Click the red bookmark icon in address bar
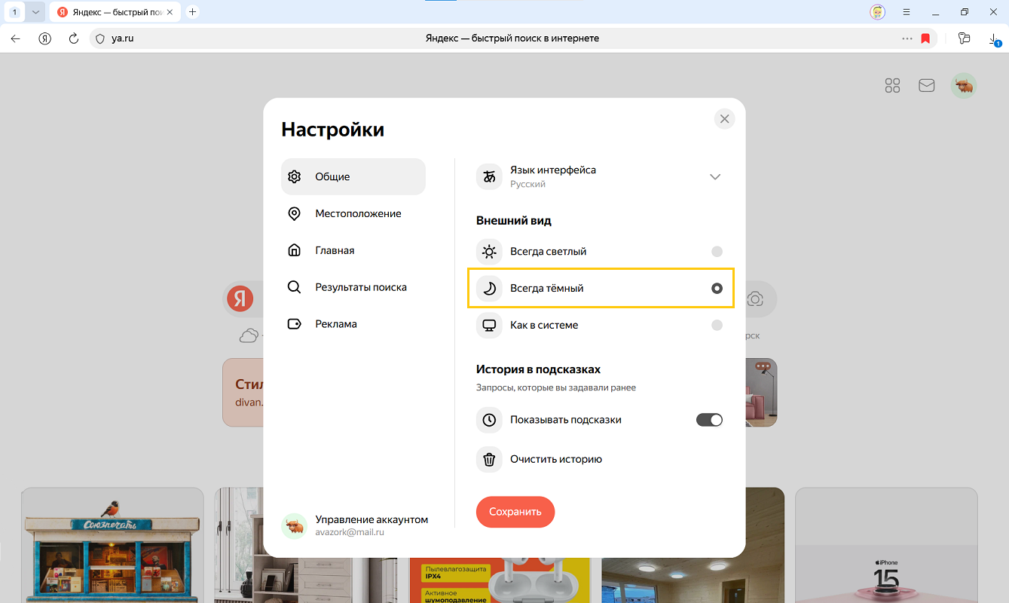This screenshot has height=603, width=1009. pyautogui.click(x=925, y=38)
